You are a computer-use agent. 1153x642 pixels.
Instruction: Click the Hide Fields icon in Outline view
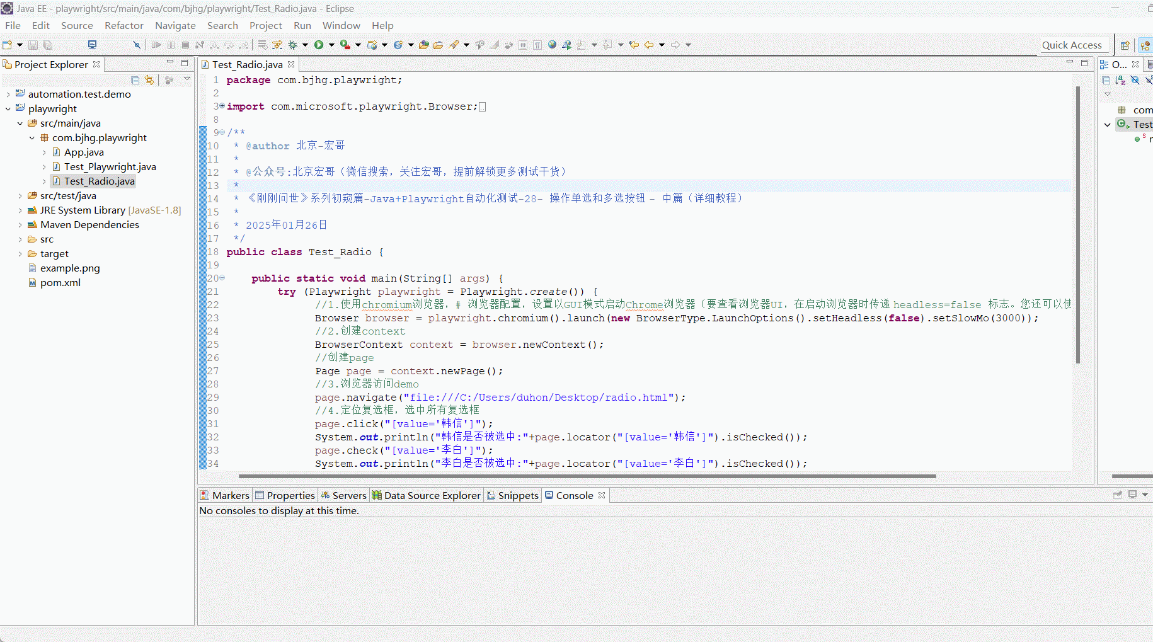1135,80
